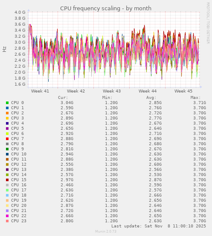Click the '1.6 G' y-axis label

click(x=20, y=84)
